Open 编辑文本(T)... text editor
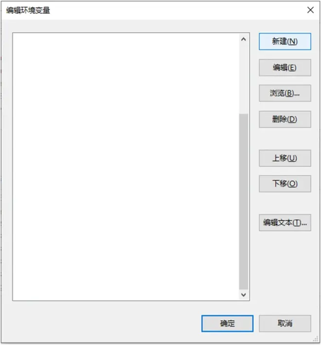This screenshot has height=345, width=321. [285, 223]
